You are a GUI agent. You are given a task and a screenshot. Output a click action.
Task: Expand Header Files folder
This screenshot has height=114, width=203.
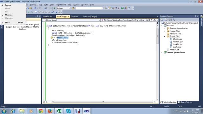[x=165, y=31]
